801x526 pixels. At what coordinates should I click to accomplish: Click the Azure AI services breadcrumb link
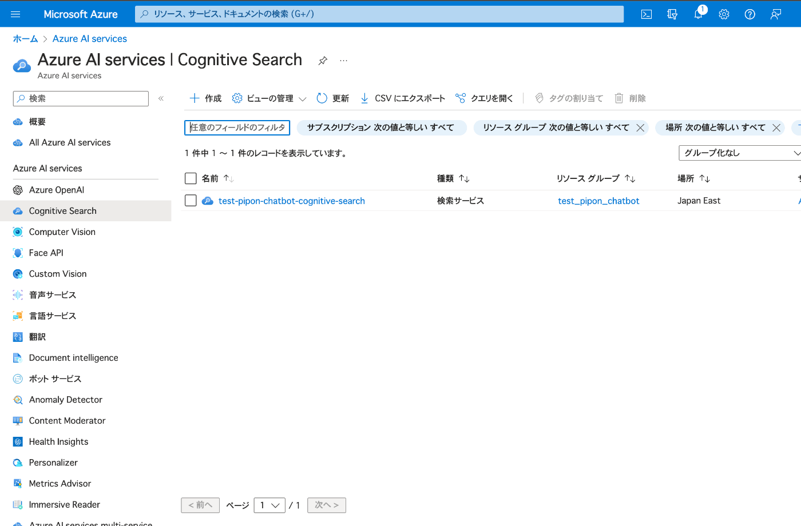point(90,39)
